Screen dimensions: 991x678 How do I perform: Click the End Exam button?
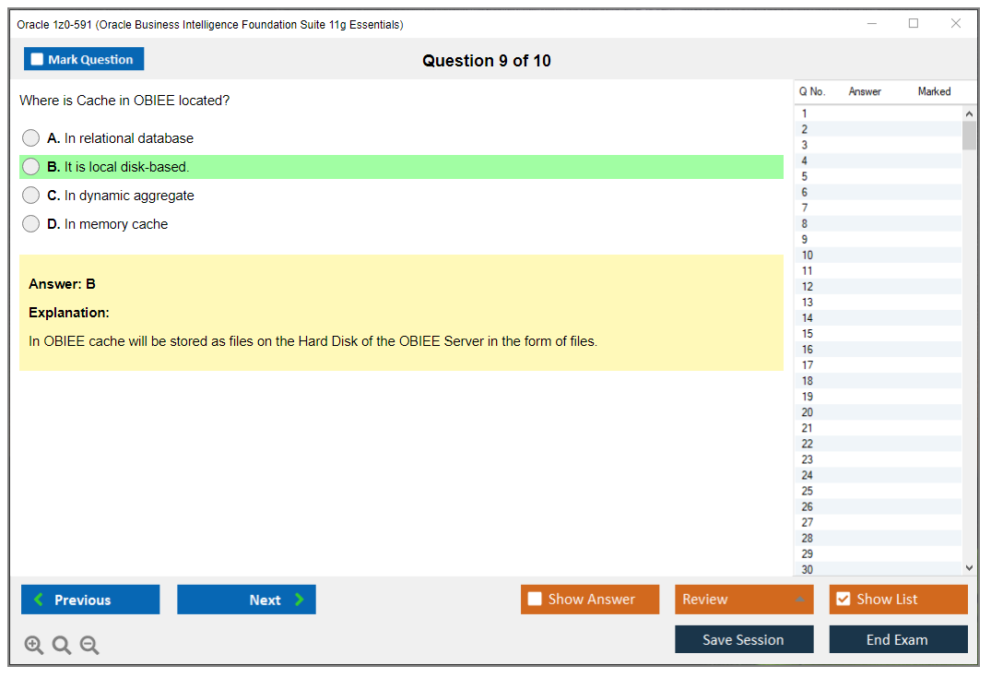pyautogui.click(x=897, y=639)
